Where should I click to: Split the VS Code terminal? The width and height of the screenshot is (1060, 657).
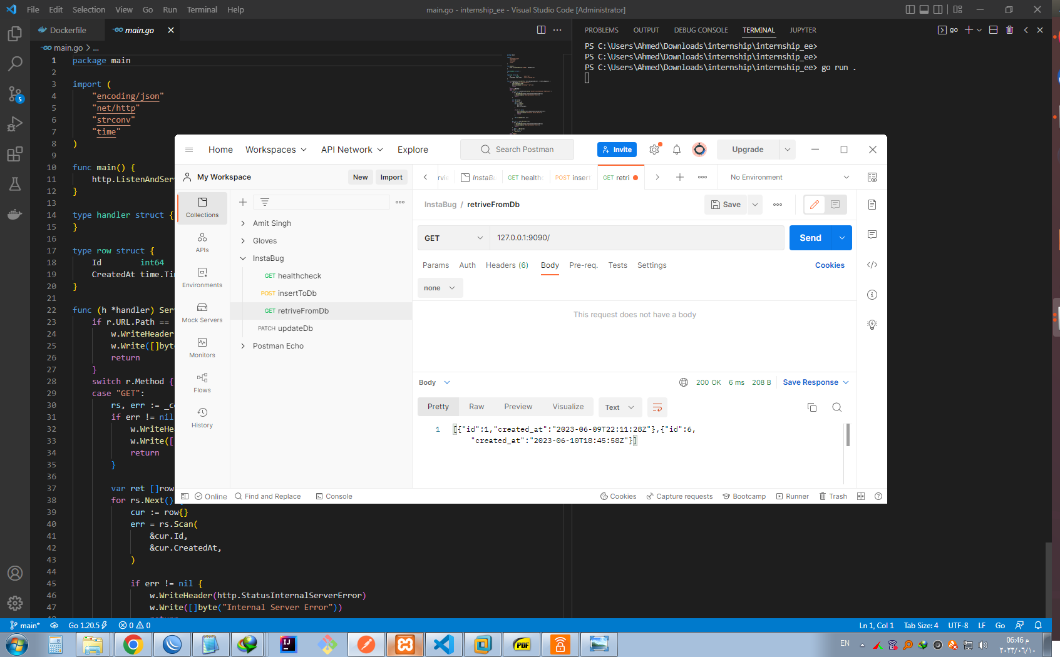click(x=993, y=30)
